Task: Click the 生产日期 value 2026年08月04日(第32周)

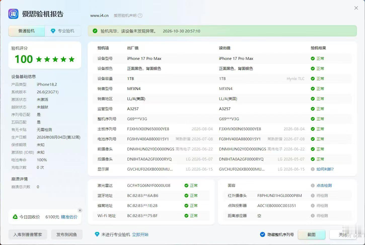Action: [59, 137]
